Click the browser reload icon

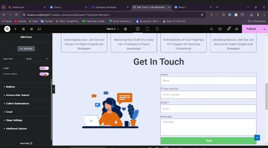16,15
